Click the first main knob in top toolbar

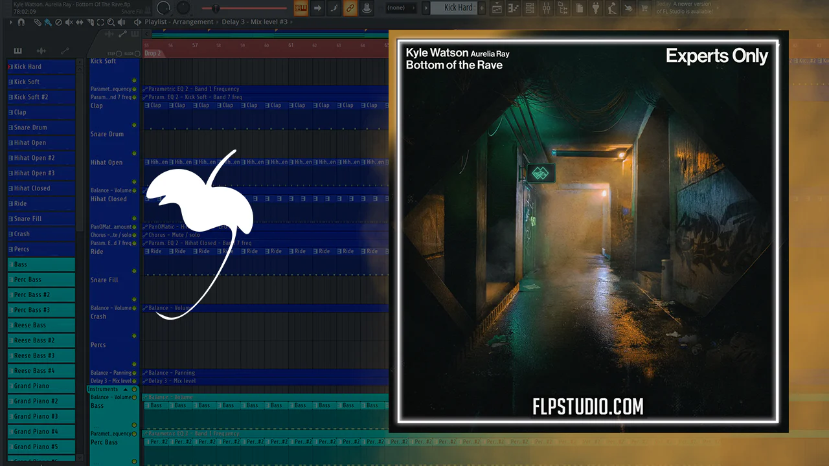coord(163,7)
